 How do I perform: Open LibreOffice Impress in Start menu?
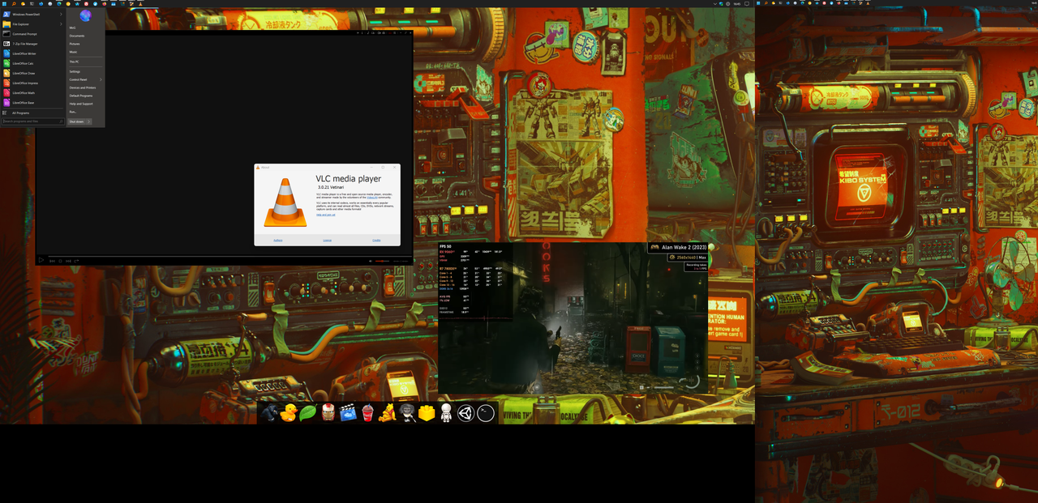click(32, 83)
